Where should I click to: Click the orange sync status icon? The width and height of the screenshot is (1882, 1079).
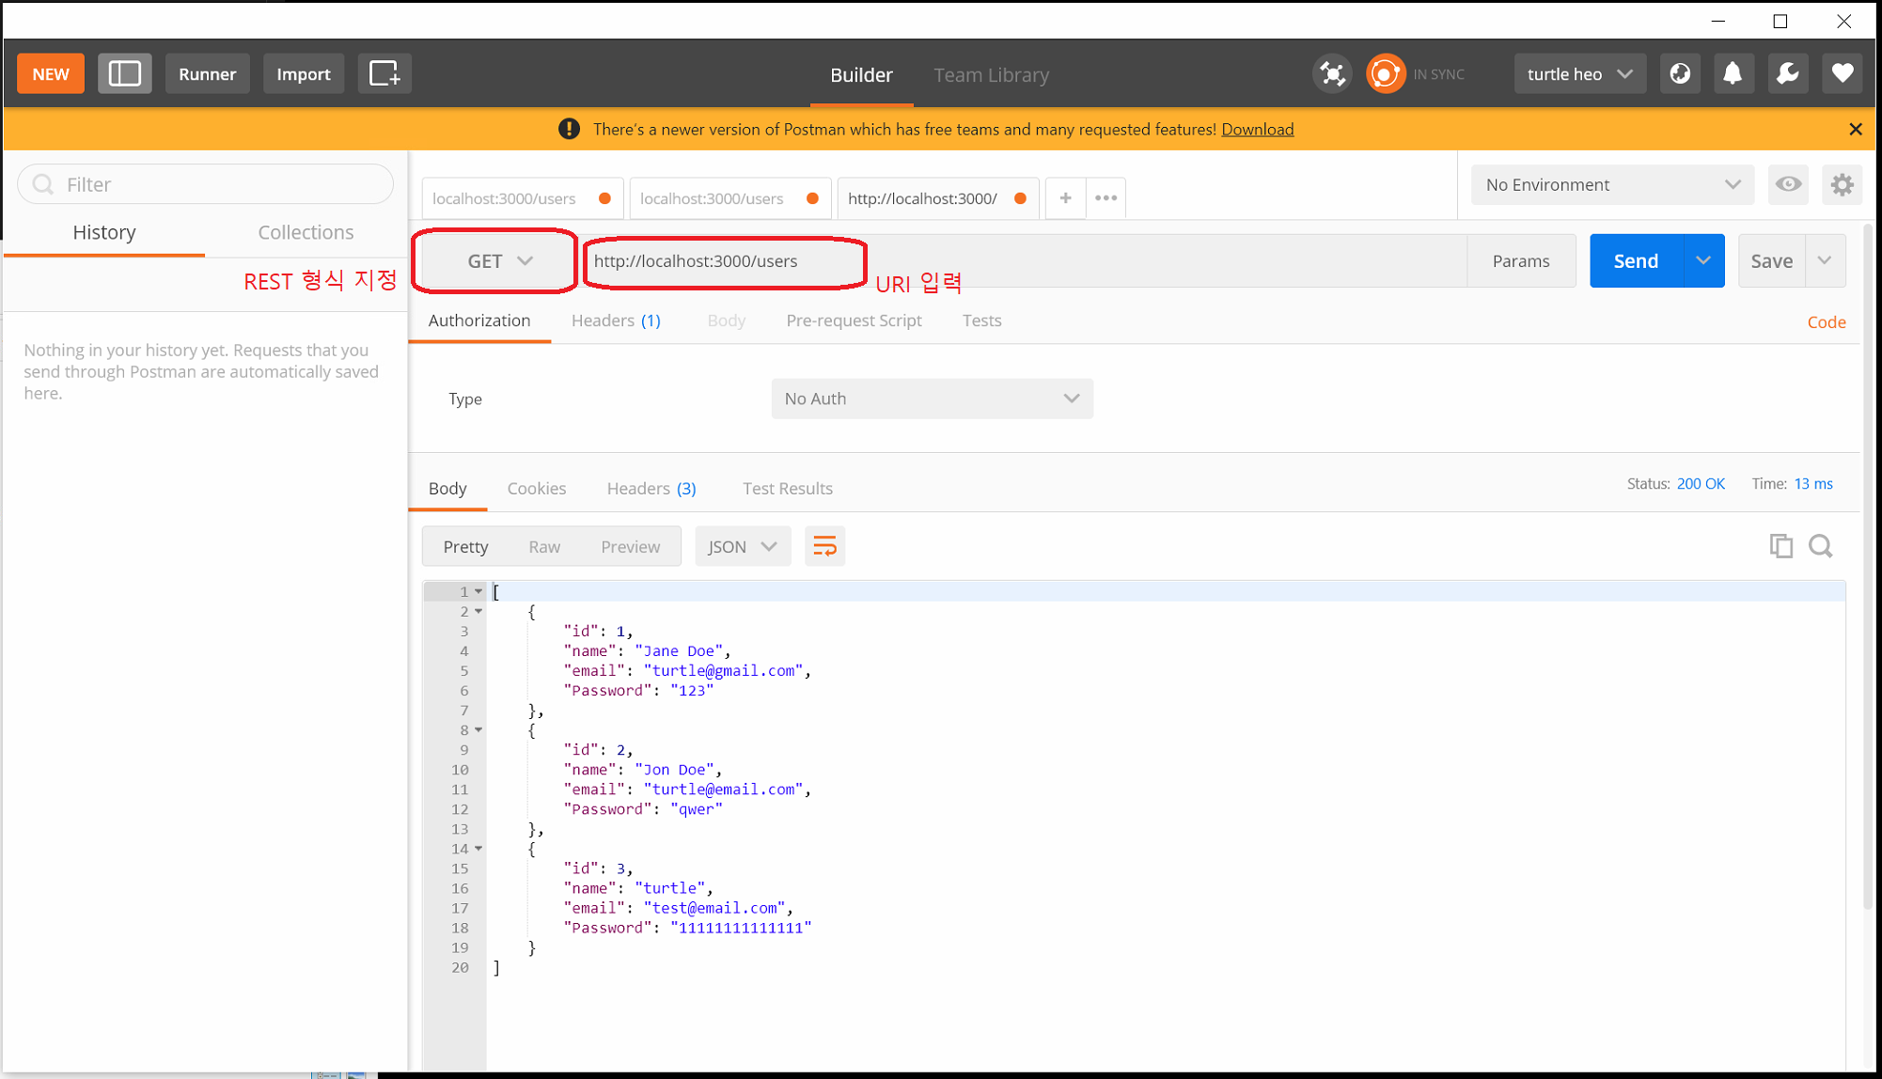(1385, 73)
